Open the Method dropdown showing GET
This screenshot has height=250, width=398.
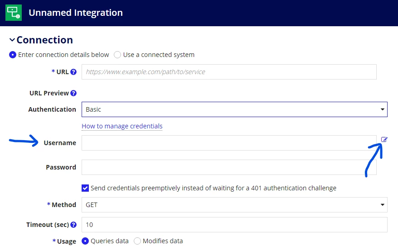(234, 205)
